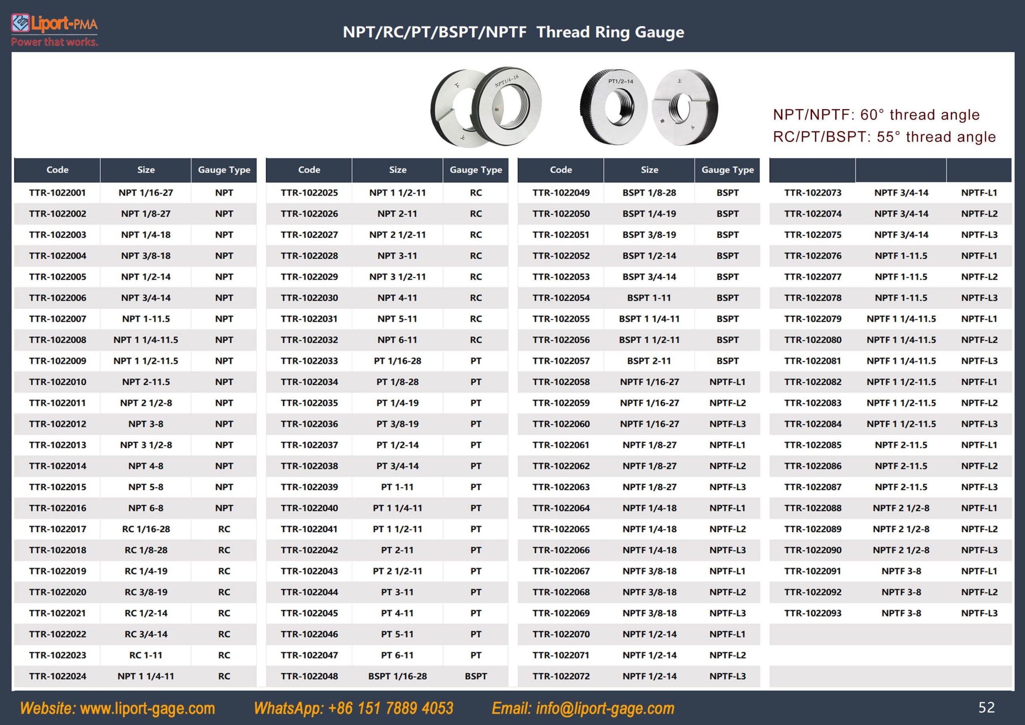
Task: Select size cell 'PT 1 1/4-11'
Action: pos(397,508)
